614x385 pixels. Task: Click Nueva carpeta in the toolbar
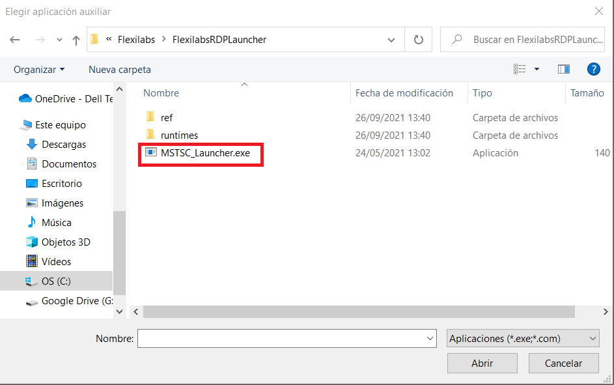tap(120, 69)
